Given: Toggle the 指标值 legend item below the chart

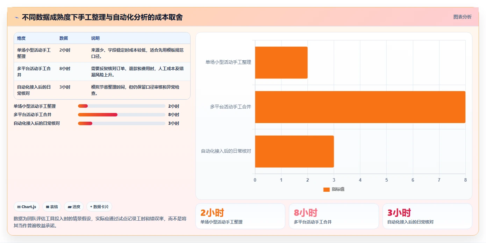Looking at the screenshot, I should (x=334, y=189).
